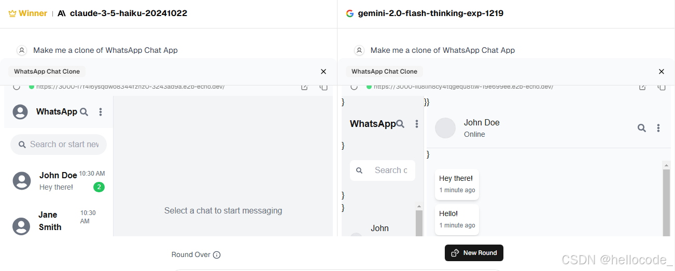The height and width of the screenshot is (271, 675).
Task: Close the right WhatsApp Chat Clone panel
Action: (x=661, y=72)
